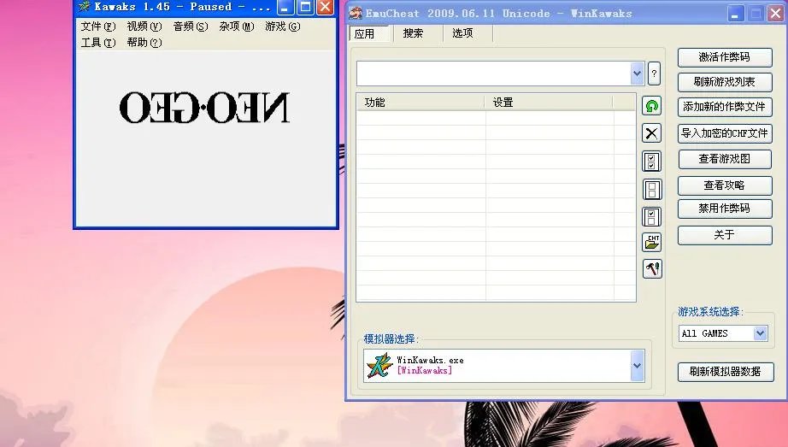Image resolution: width=788 pixels, height=447 pixels.
Task: Click the question mark help button
Action: click(654, 74)
